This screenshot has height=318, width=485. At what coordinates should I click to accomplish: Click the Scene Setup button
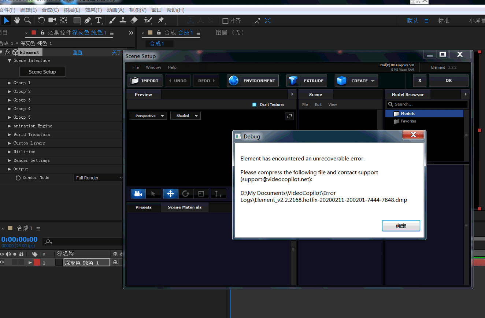coord(42,72)
